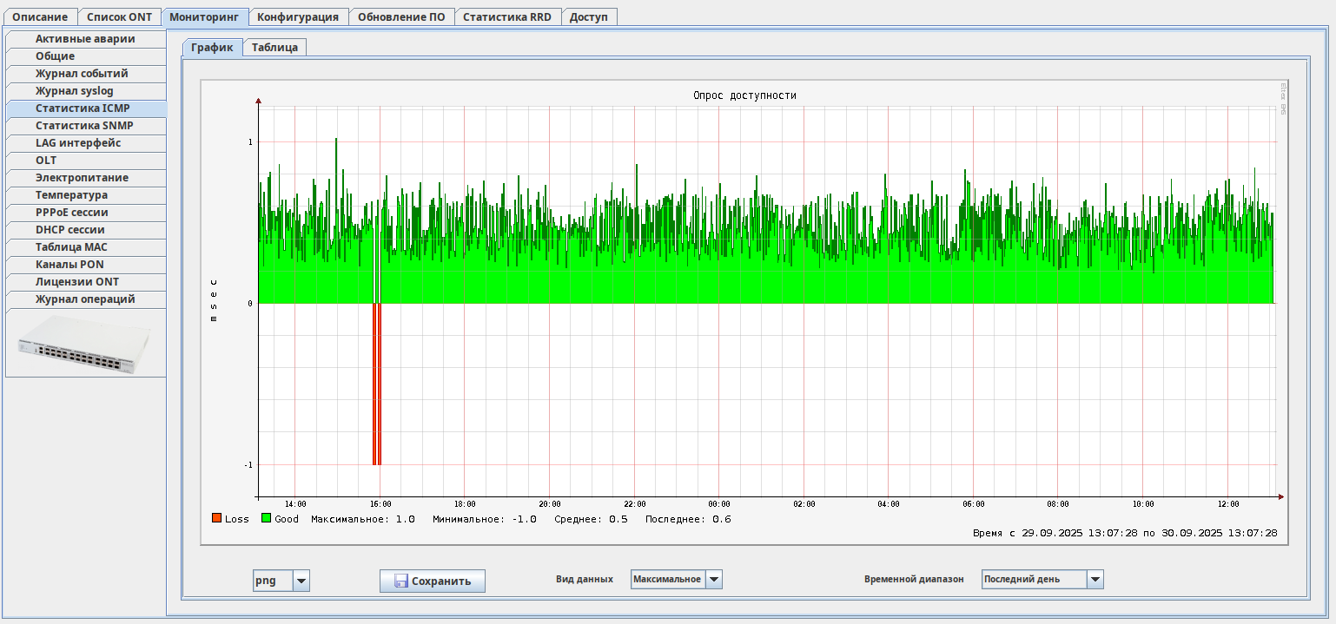Image resolution: width=1336 pixels, height=624 pixels.
Task: Open the Конфигурация tab
Action: pos(298,16)
